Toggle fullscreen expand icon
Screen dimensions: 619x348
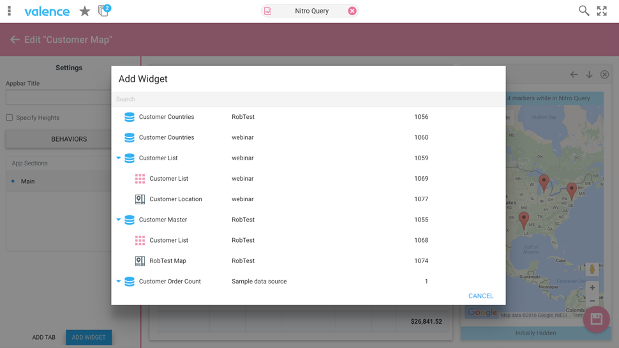(x=602, y=11)
